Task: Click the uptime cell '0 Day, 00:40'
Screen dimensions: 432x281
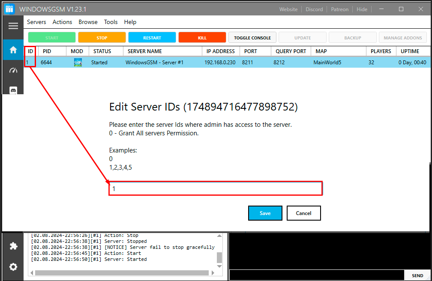Action: (x=412, y=63)
